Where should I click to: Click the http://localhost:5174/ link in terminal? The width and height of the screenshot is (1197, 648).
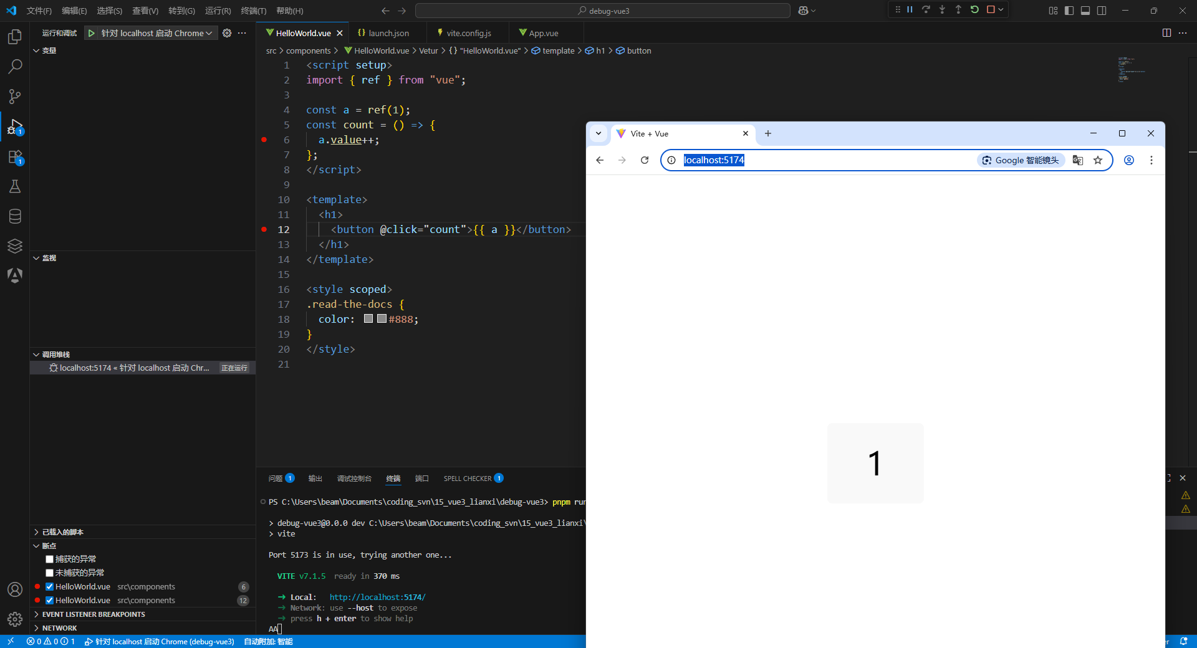pyautogui.click(x=377, y=597)
